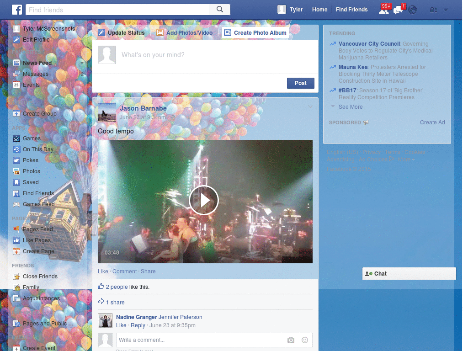Click the Facebook logo icon
This screenshot has height=351, width=468.
tap(17, 10)
